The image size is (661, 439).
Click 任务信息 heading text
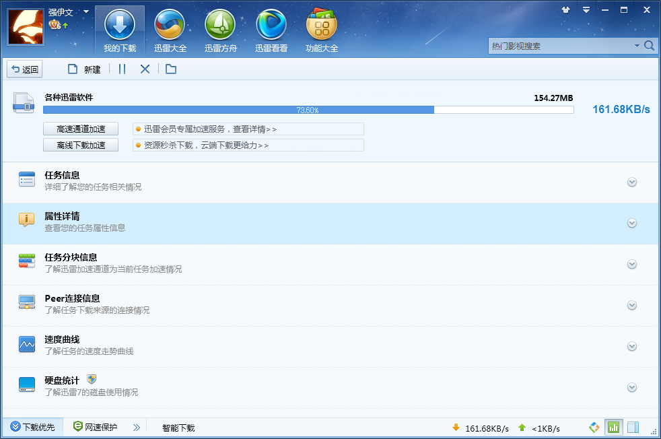[62, 175]
